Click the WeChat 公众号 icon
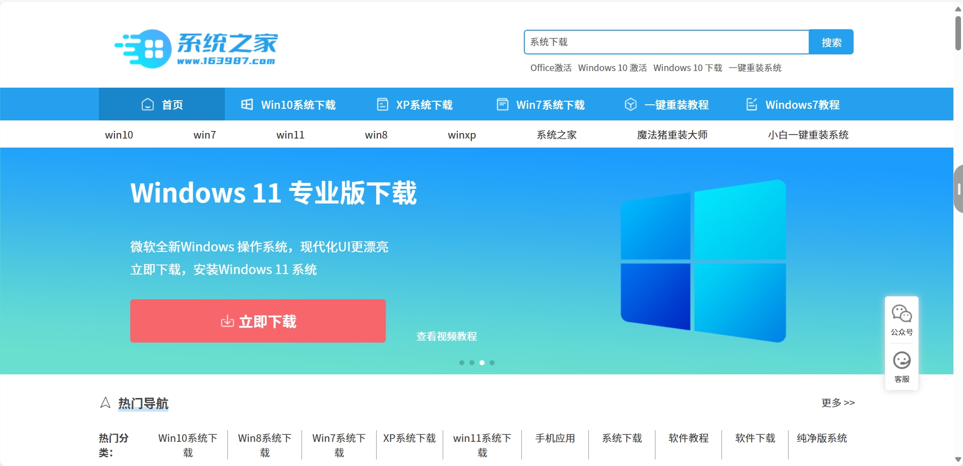The width and height of the screenshot is (963, 466). (901, 314)
